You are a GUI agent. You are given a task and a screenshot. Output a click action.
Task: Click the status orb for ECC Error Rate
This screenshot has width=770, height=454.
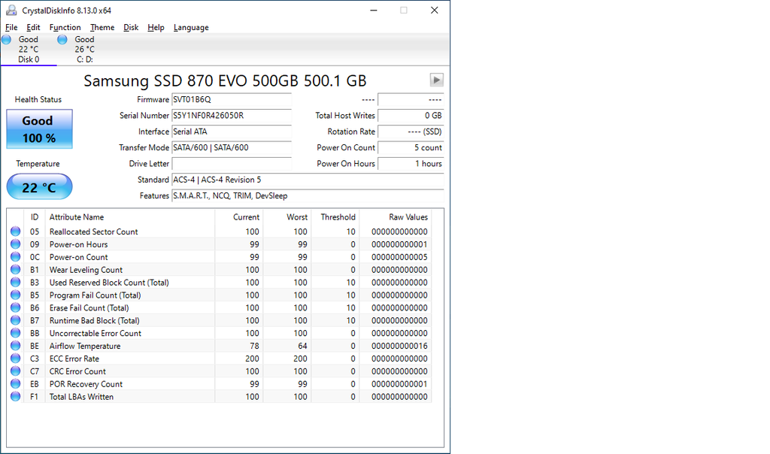coord(16,359)
